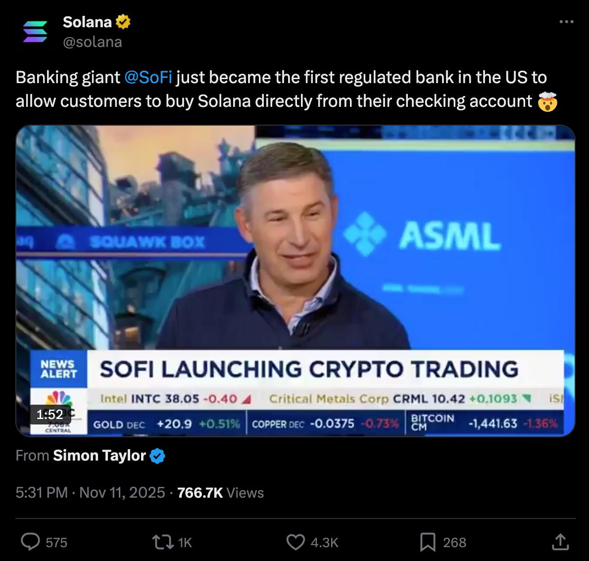Click the share upload icon
589x561 pixels.
tap(559, 542)
